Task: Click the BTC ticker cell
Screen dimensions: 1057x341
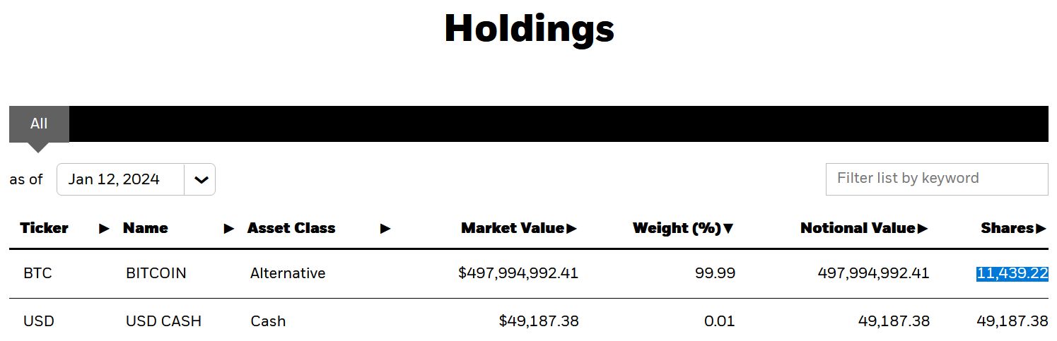Action: tap(37, 273)
